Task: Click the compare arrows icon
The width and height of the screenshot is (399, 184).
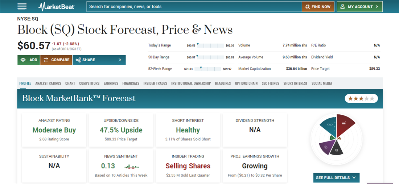Action: (46, 60)
